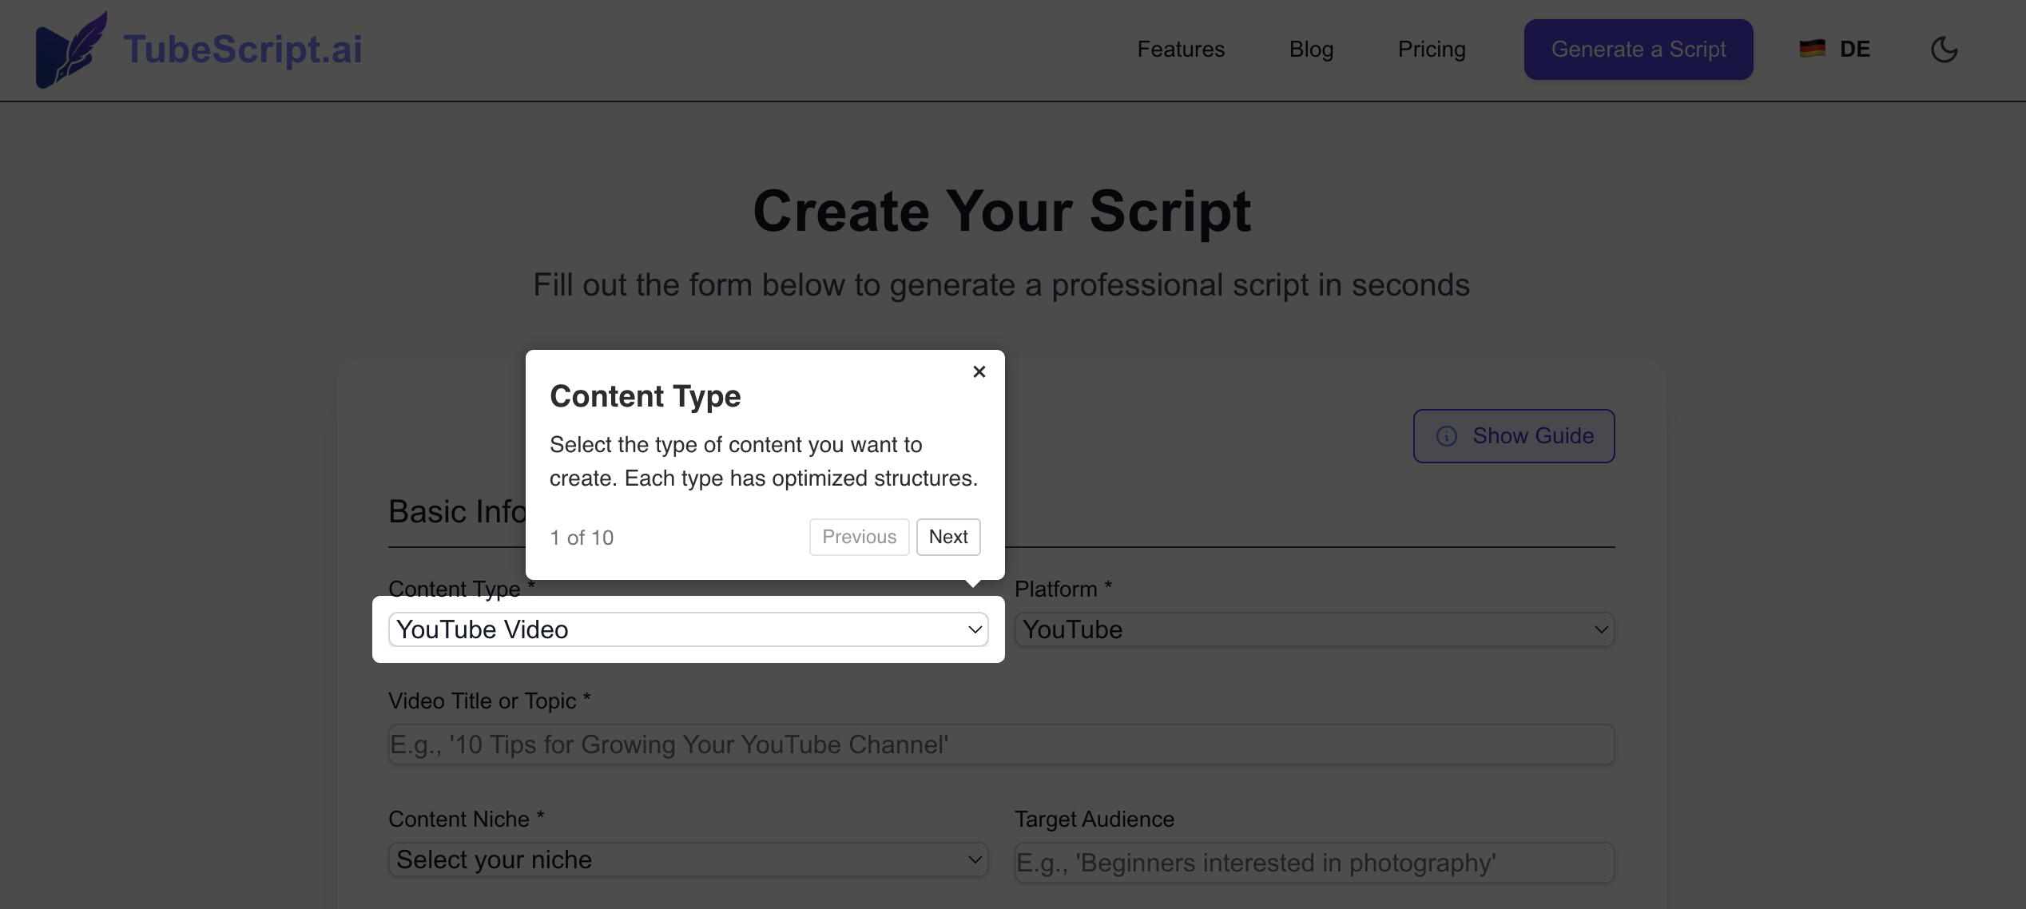The height and width of the screenshot is (909, 2026).
Task: Click the Target Audience text field
Action: click(1314, 862)
